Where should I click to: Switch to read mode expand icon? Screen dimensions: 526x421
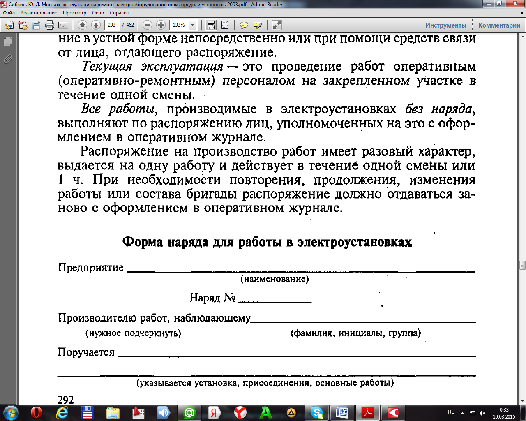coord(277,25)
